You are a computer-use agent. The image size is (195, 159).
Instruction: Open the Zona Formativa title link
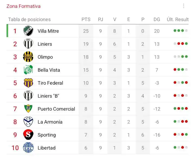pos(24,6)
